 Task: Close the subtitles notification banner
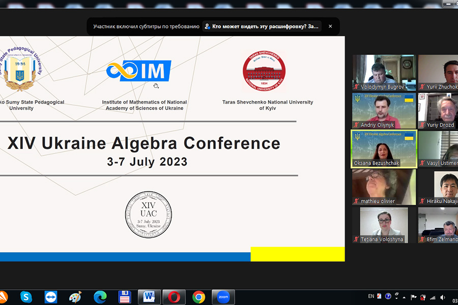click(330, 26)
